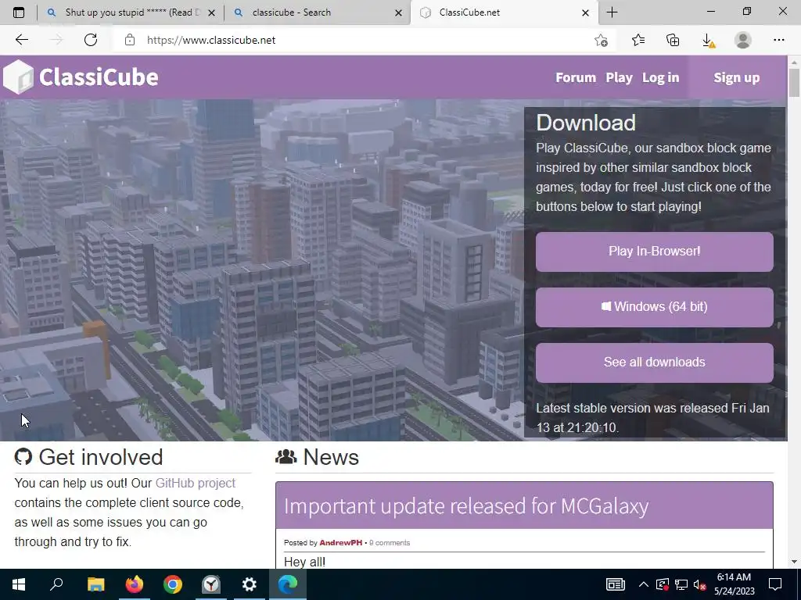Click the Play In-Browser! button
Image resolution: width=801 pixels, height=600 pixels.
pos(655,252)
